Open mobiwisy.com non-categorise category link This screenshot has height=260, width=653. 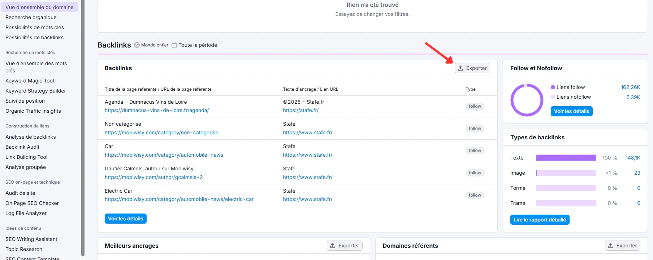click(x=161, y=133)
